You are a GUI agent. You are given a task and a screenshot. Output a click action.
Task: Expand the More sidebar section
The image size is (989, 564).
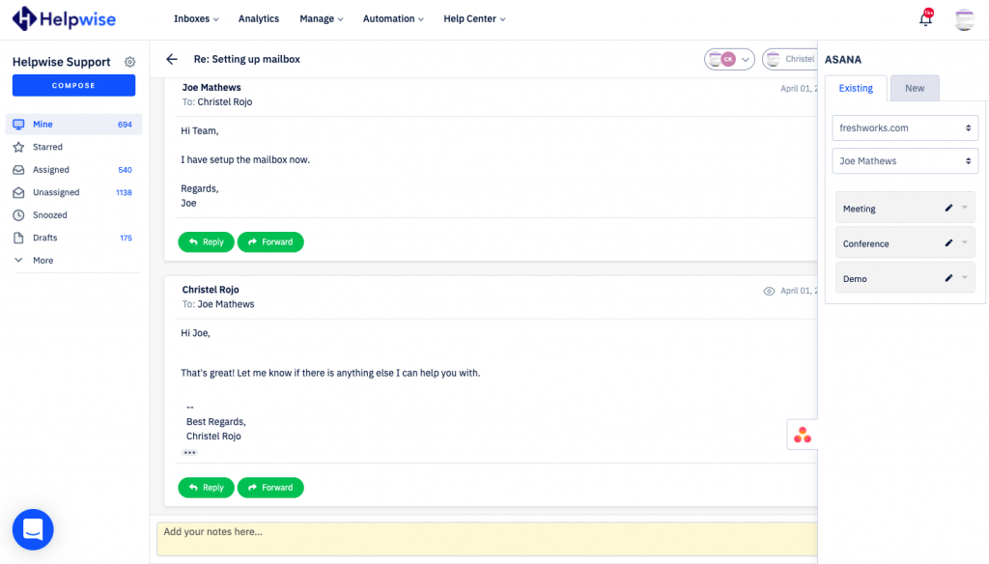[x=42, y=261]
